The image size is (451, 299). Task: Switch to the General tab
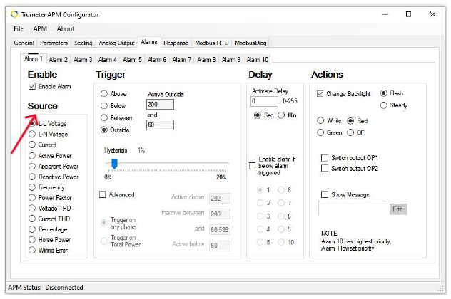pos(24,43)
